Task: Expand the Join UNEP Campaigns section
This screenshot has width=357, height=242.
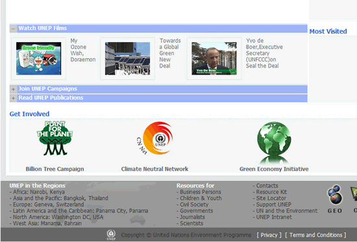Action: coord(14,90)
